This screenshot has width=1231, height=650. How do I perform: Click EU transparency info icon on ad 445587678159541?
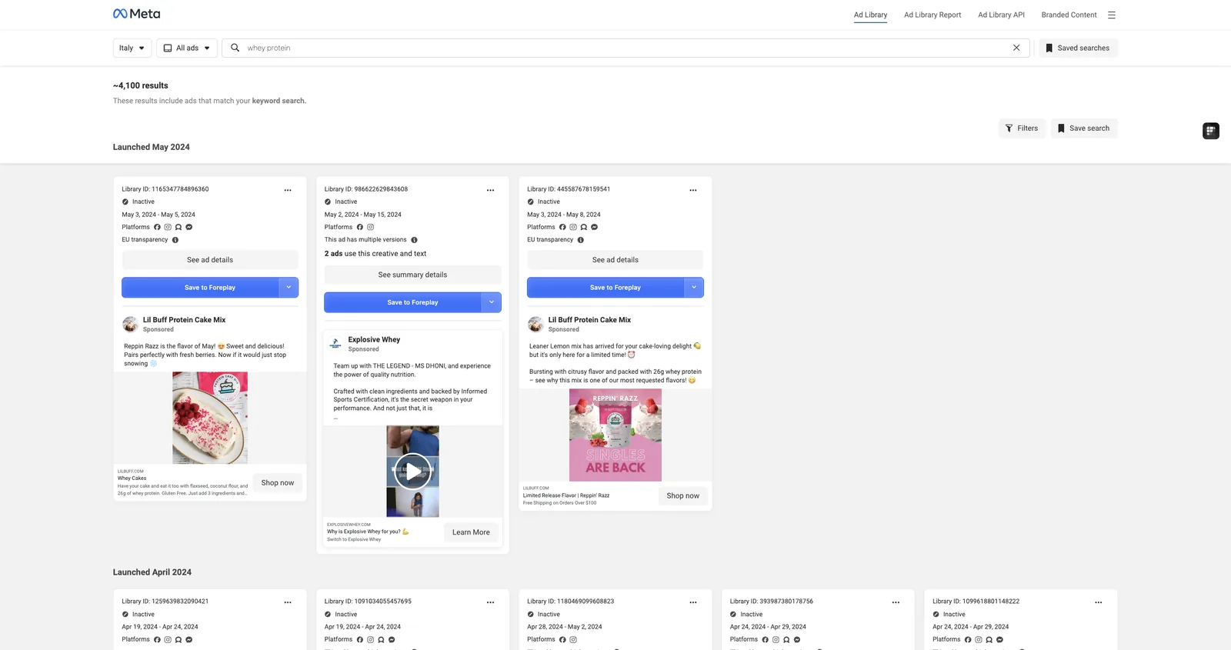581,240
